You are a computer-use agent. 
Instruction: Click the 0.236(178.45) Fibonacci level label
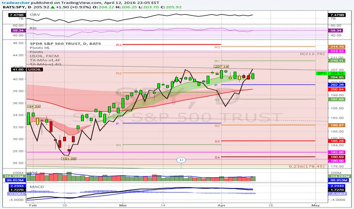pyautogui.click(x=307, y=166)
